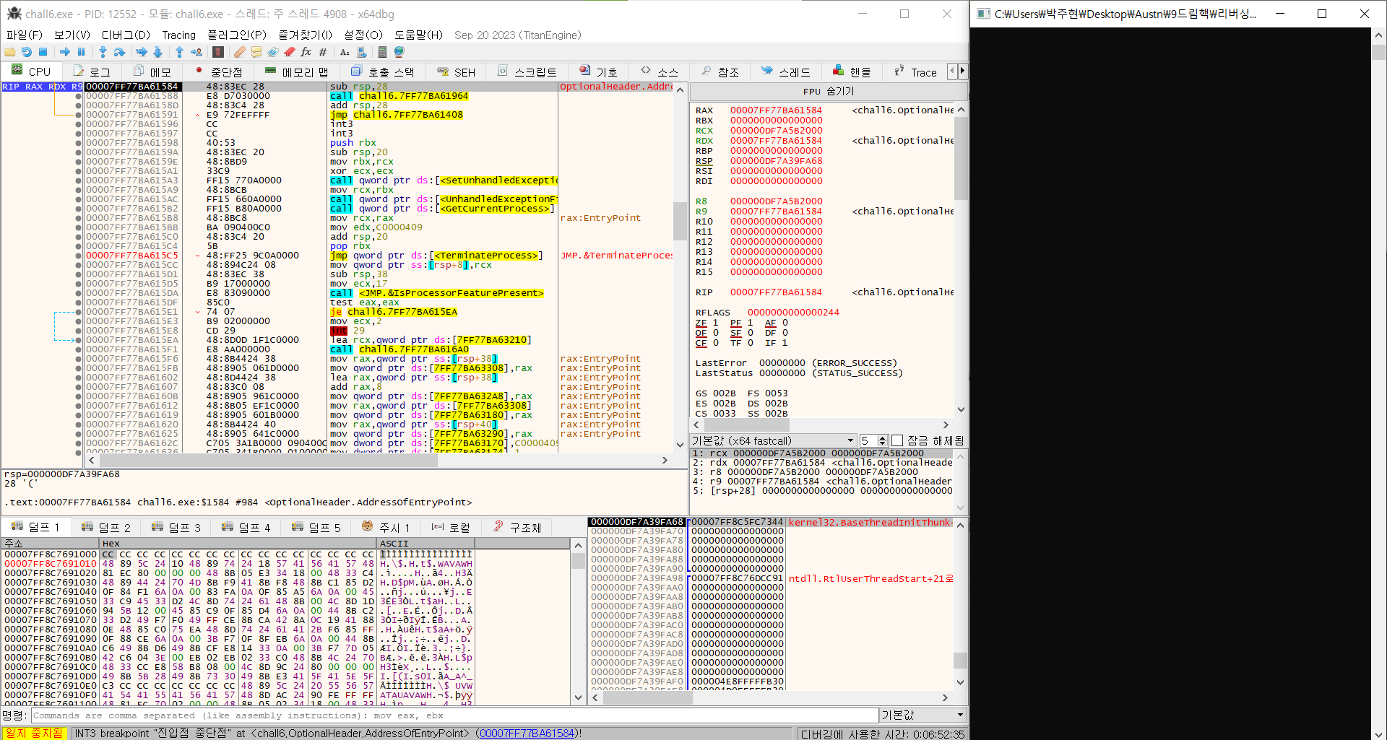1387x740 pixels.
Task: Open the Patches bandage icon
Action: coord(240,52)
